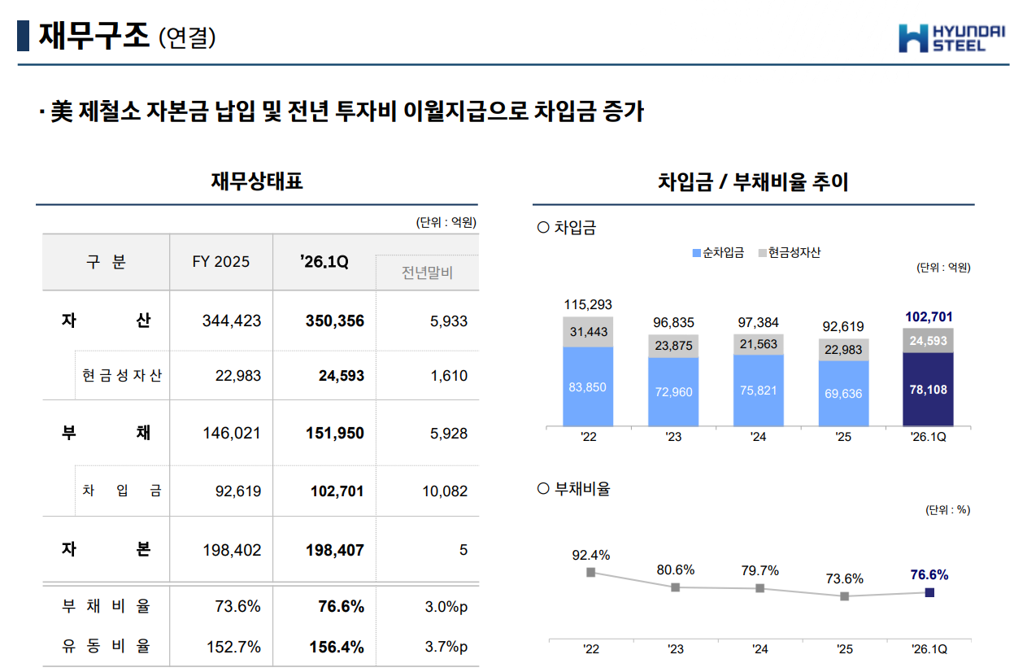Click the gray 24,593 bar segment

pos(929,341)
